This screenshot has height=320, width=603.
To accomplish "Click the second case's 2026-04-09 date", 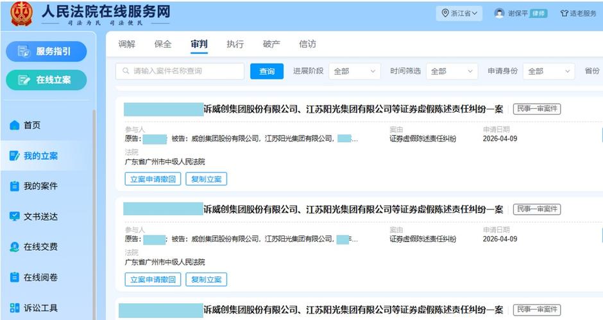I will pos(500,239).
